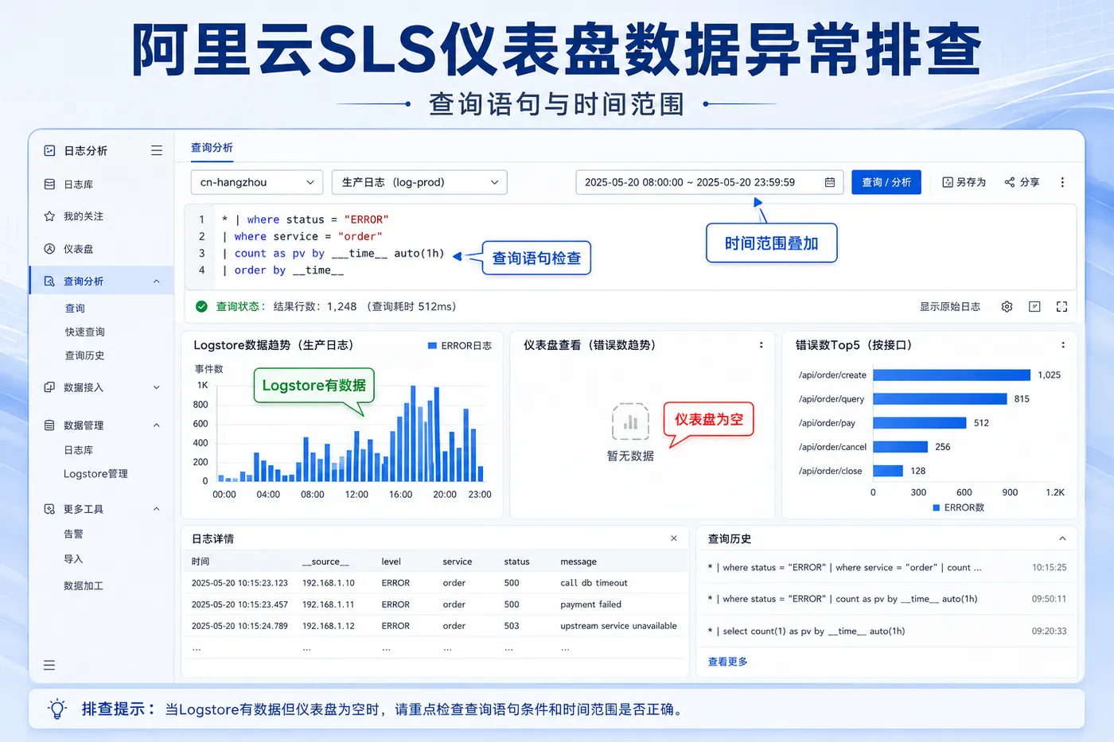The image size is (1114, 742).
Task: Open Logstore管理 in the sidebar
Action: (95, 474)
